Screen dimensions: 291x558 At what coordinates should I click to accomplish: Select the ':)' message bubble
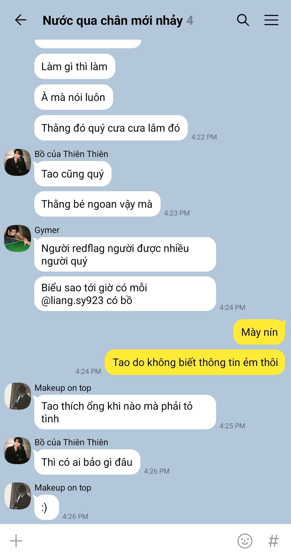[x=46, y=507]
